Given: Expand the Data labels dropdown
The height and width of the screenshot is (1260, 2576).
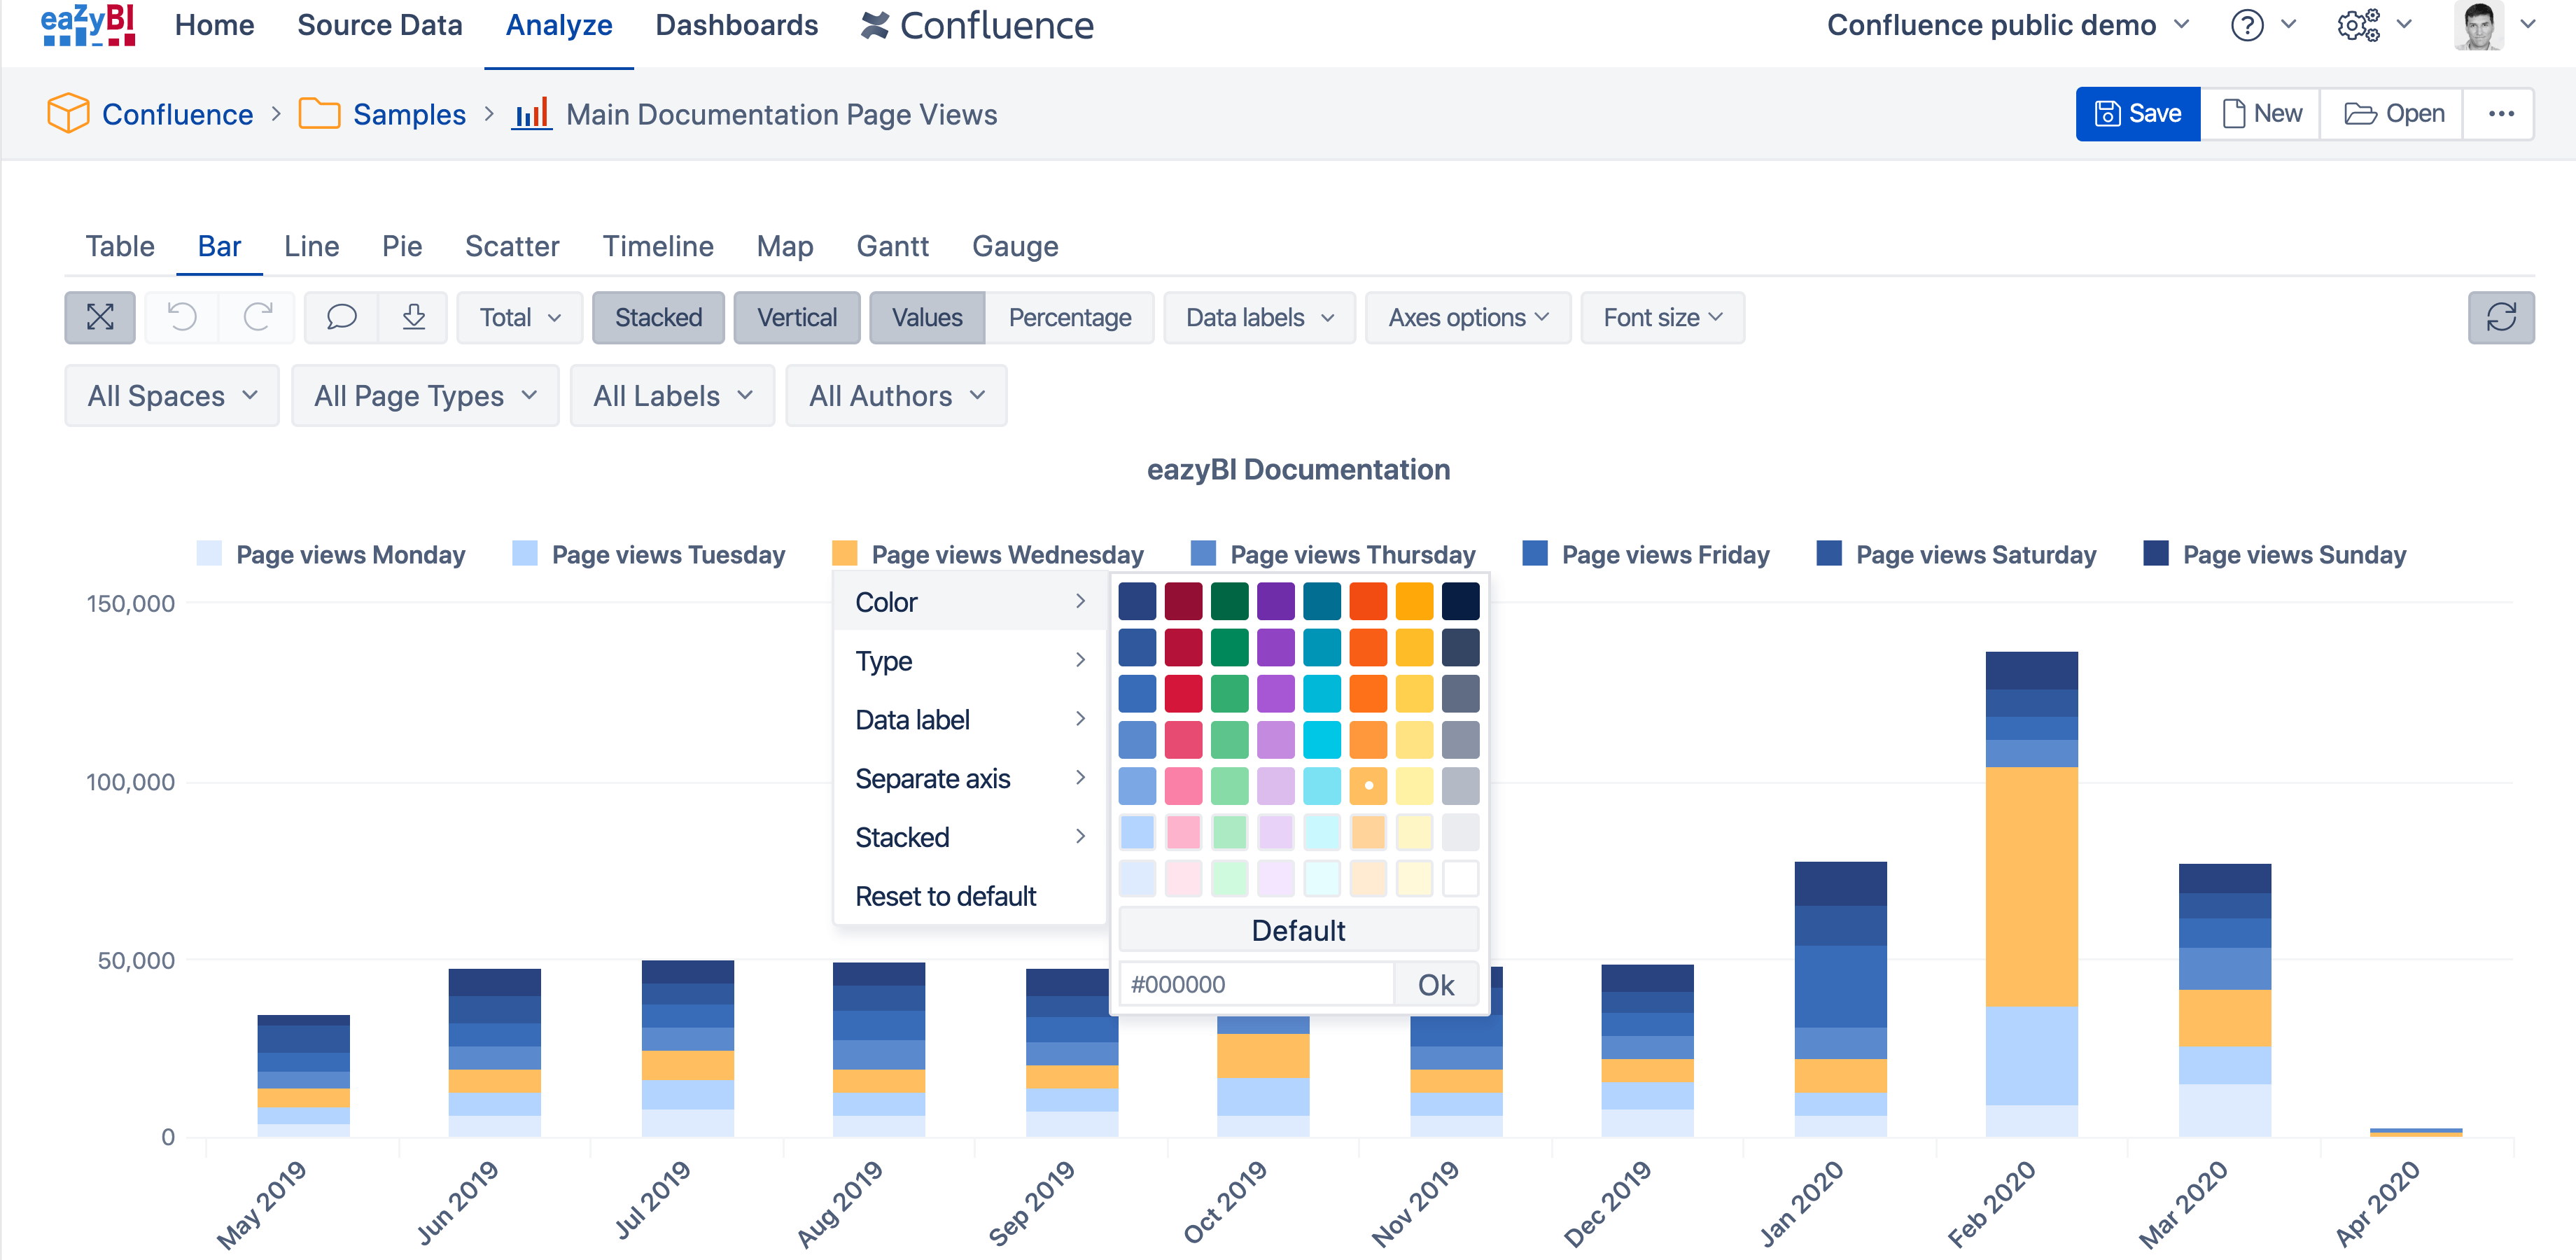Looking at the screenshot, I should [1259, 318].
